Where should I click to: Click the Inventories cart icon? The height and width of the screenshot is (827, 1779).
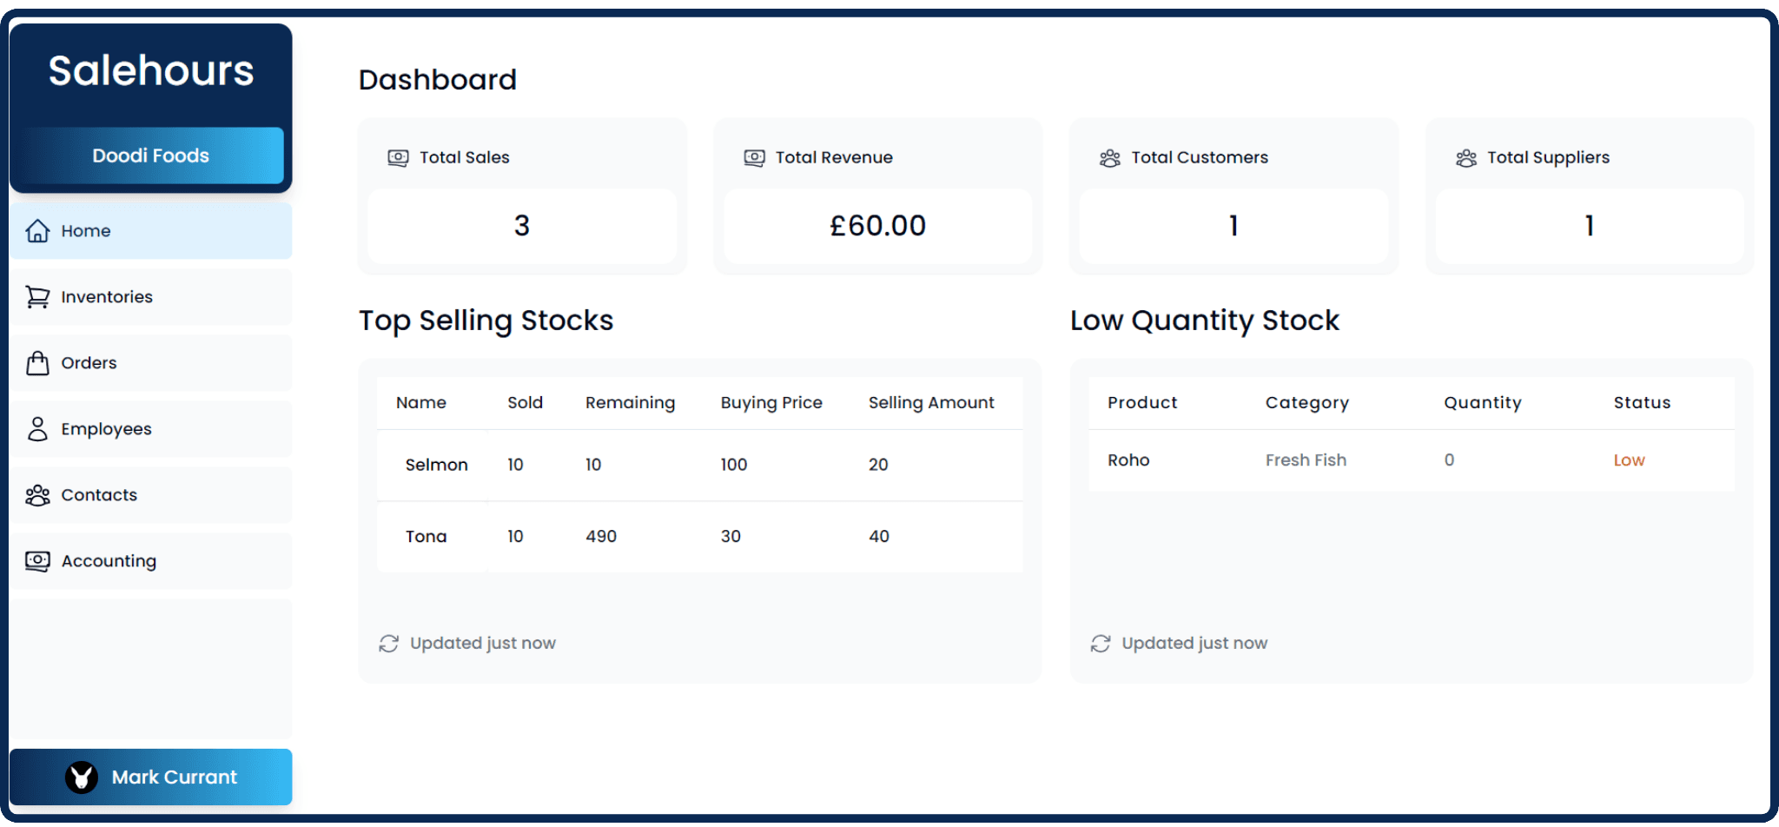(37, 297)
